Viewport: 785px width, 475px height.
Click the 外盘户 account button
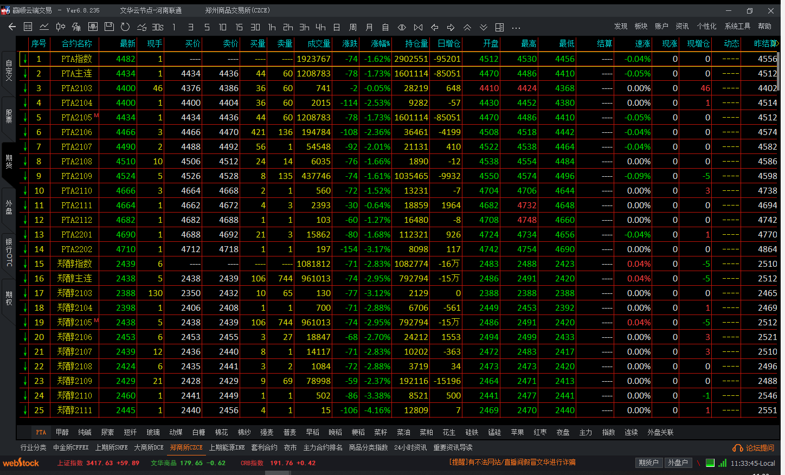[x=678, y=463]
